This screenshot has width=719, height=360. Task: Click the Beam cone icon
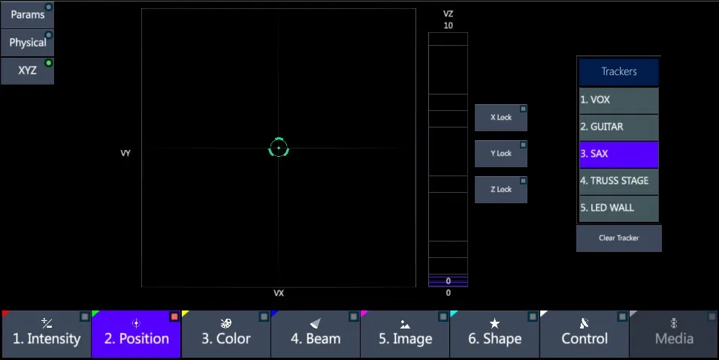[x=316, y=323]
